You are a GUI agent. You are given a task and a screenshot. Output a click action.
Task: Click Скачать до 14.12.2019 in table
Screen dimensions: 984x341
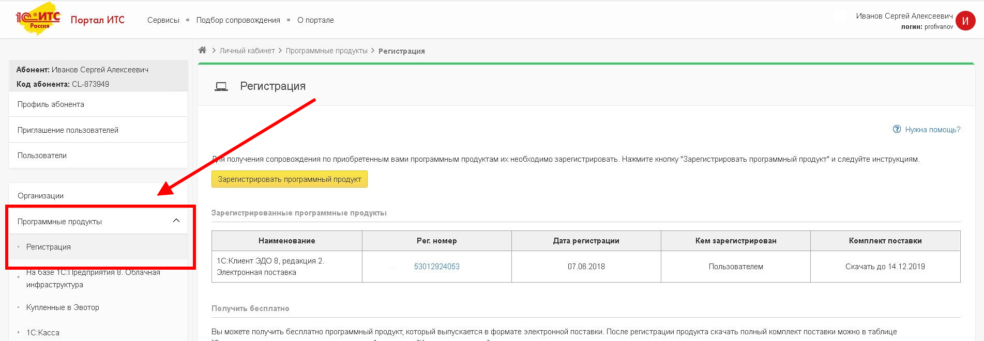tap(885, 267)
